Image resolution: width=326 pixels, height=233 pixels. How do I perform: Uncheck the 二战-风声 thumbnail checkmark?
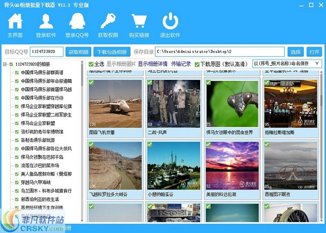point(150,83)
